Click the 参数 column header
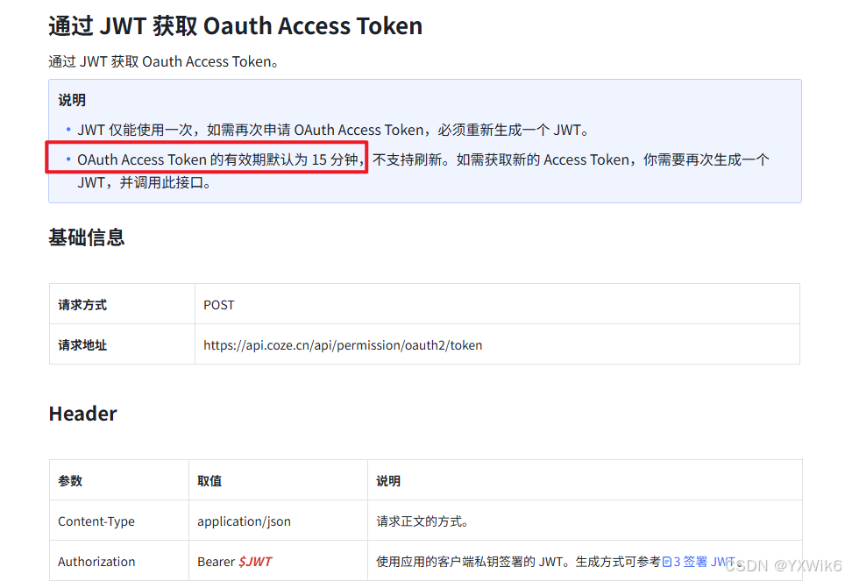Screen dimensions: 845x581 pos(119,480)
